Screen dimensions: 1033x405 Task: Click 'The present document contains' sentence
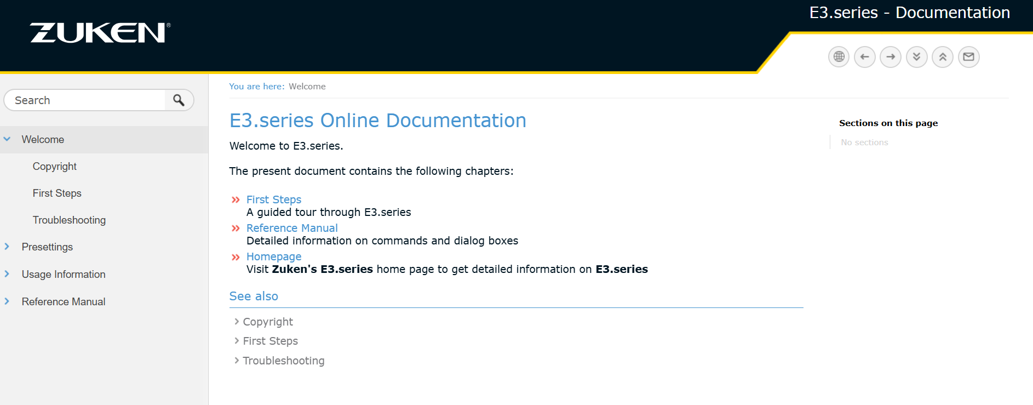tap(371, 171)
